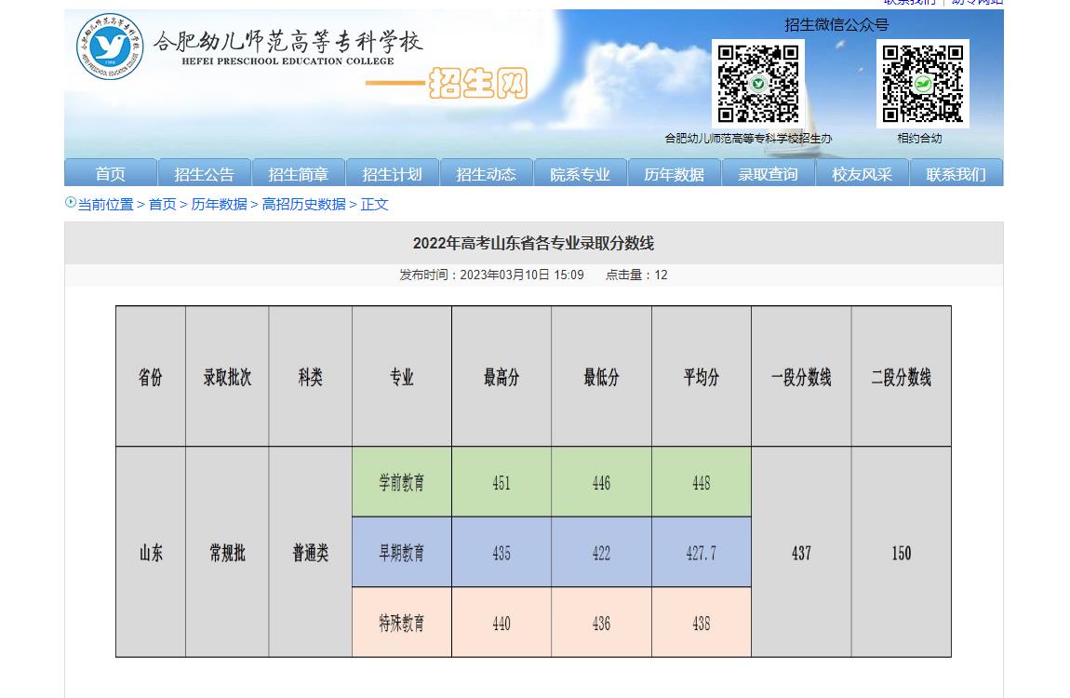This screenshot has width=1070, height=698.
Task: Click the 点击量：12 view count
Action: [x=636, y=275]
